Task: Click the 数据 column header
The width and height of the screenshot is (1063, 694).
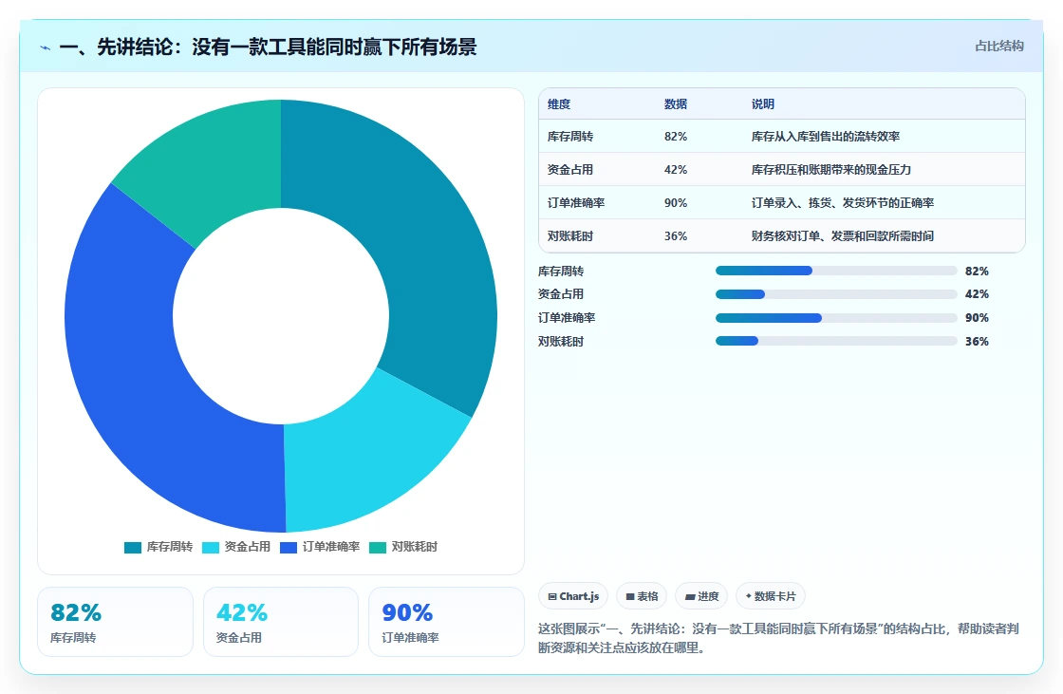Action: tap(676, 104)
